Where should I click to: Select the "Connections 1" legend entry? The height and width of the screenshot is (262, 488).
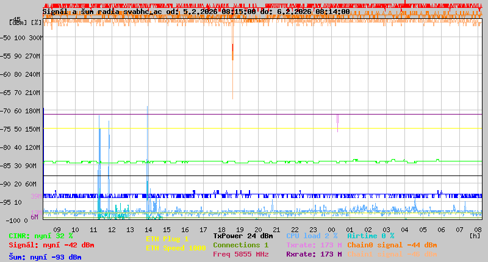click(x=240, y=245)
